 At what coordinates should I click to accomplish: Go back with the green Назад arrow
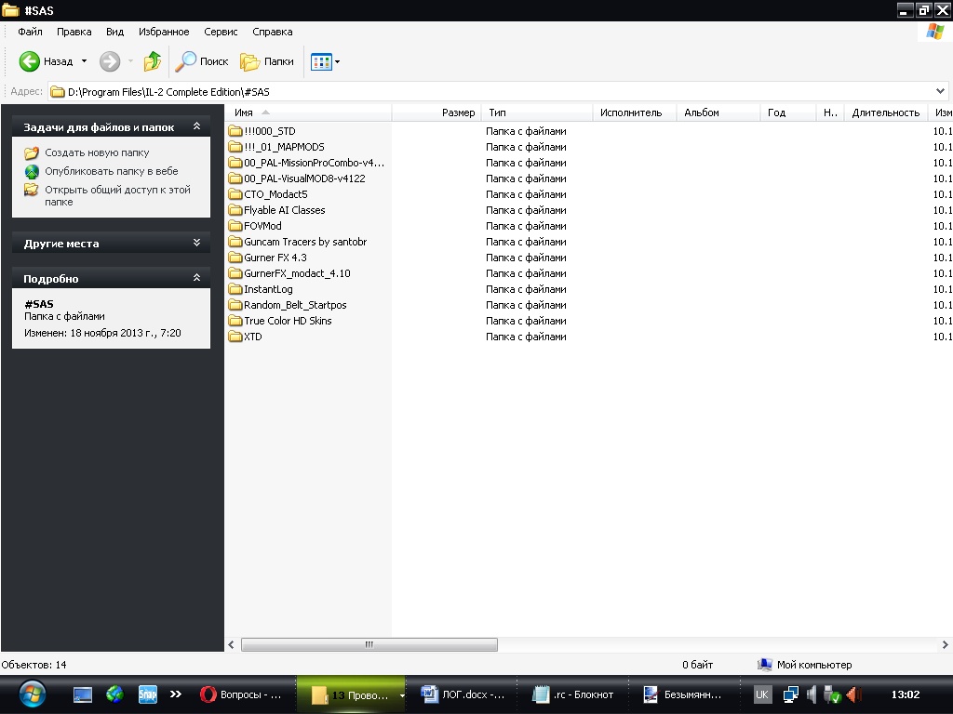point(29,61)
